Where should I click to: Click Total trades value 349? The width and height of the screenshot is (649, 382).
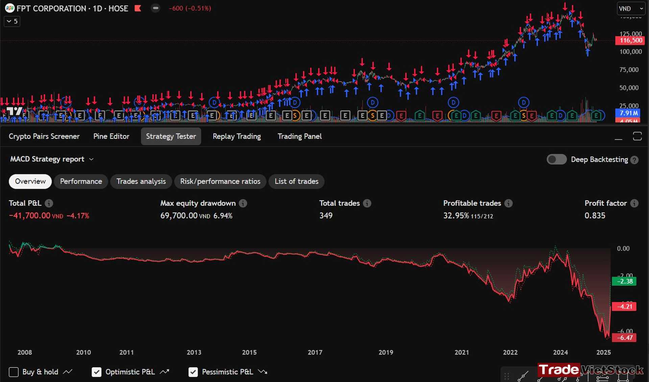click(326, 215)
